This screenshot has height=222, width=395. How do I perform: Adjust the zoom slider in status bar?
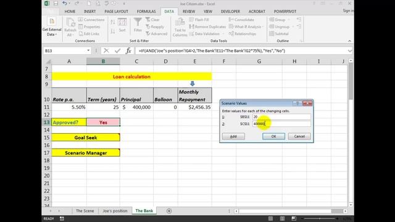(x=320, y=218)
